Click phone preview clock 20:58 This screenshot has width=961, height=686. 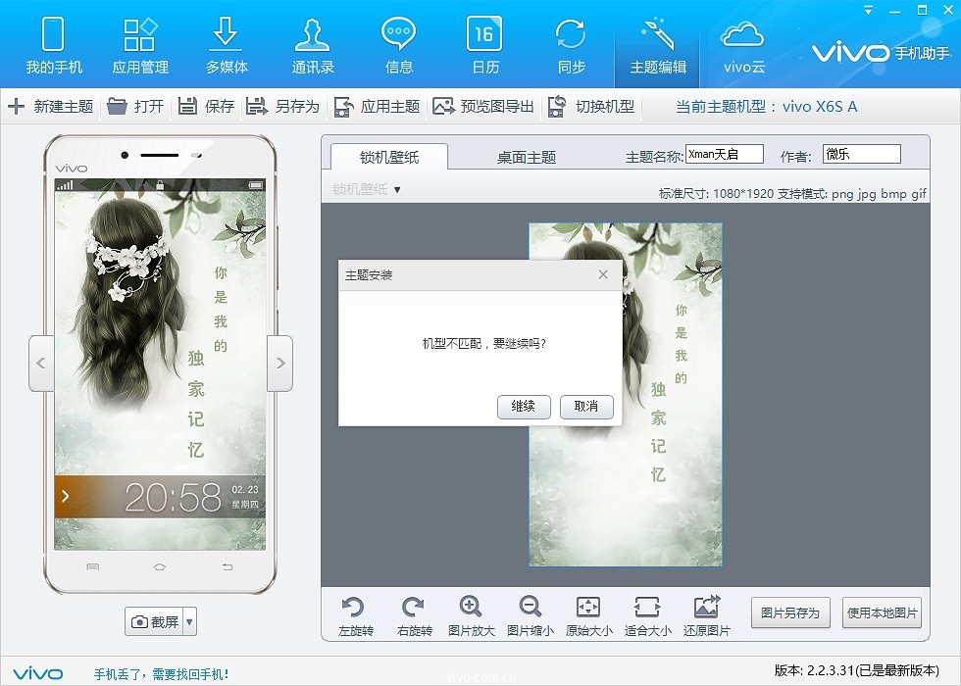click(x=173, y=498)
